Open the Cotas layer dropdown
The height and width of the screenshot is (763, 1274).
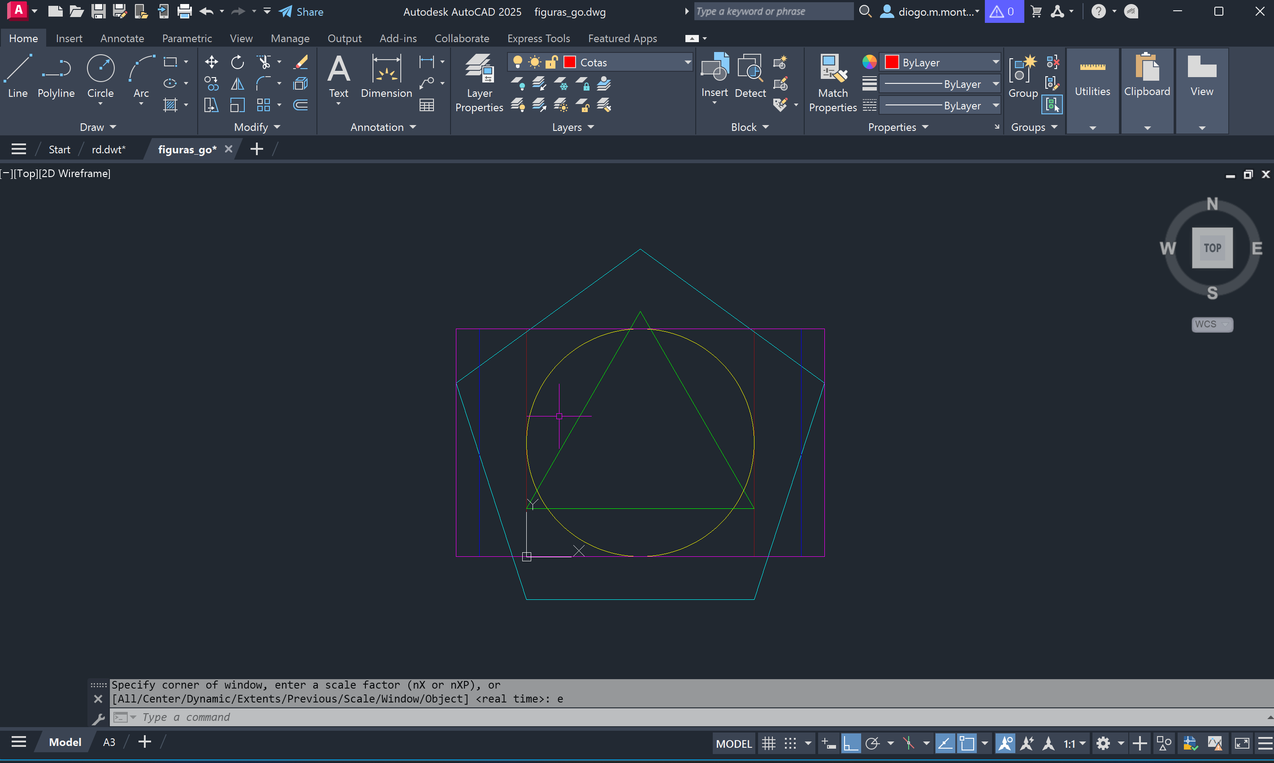pyautogui.click(x=687, y=62)
